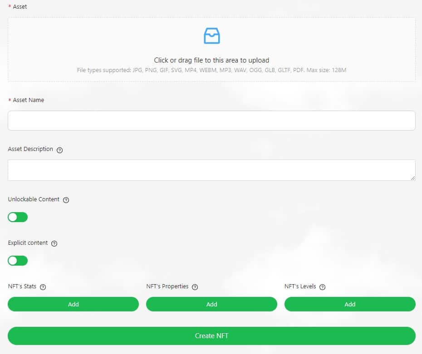Image resolution: width=422 pixels, height=354 pixels.
Task: Click the 'Unlockable Content' label text
Action: (34, 199)
